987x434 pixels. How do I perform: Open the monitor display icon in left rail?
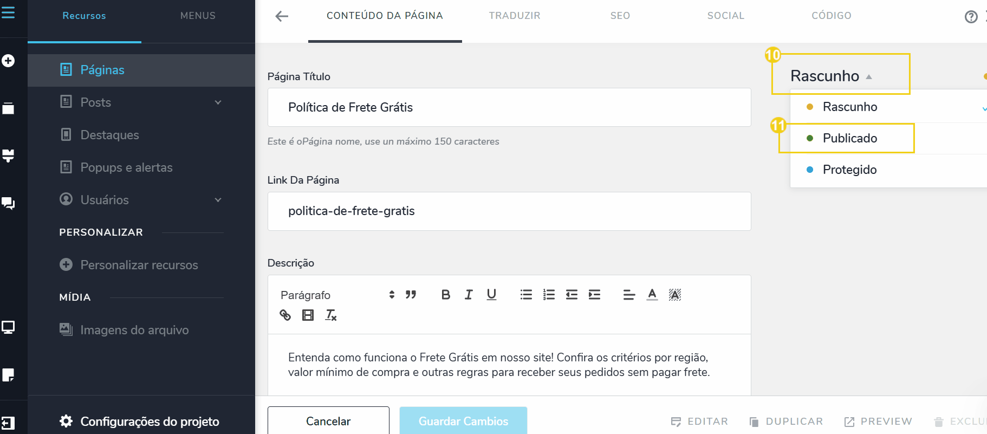point(8,327)
